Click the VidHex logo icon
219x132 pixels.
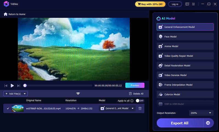6,4
